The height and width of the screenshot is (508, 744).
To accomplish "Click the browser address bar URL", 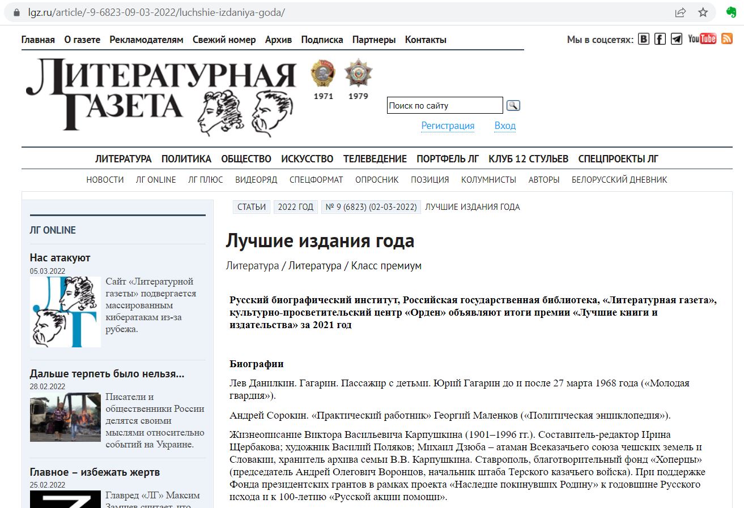I will (157, 12).
